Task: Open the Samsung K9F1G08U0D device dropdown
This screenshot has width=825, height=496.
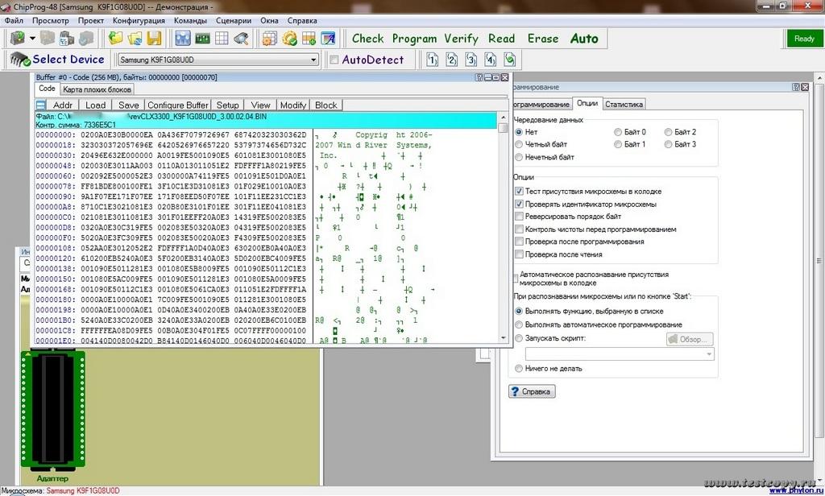Action: point(314,60)
